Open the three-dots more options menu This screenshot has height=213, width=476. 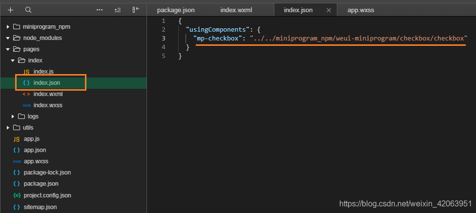(x=100, y=10)
